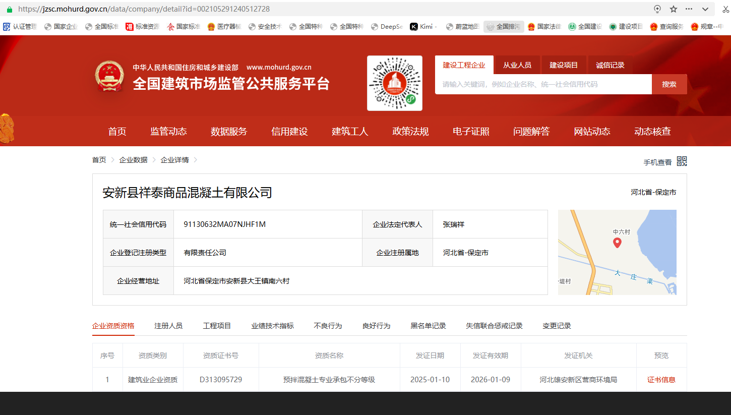
Task: Click the national emblem logo
Action: pos(109,77)
